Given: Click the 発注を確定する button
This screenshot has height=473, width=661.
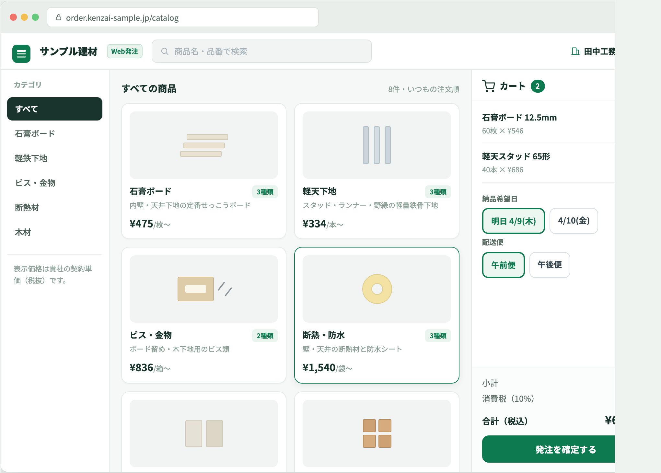Looking at the screenshot, I should pyautogui.click(x=549, y=449).
